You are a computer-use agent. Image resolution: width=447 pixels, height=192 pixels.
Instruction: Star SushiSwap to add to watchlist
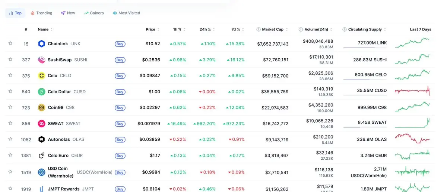point(10,59)
